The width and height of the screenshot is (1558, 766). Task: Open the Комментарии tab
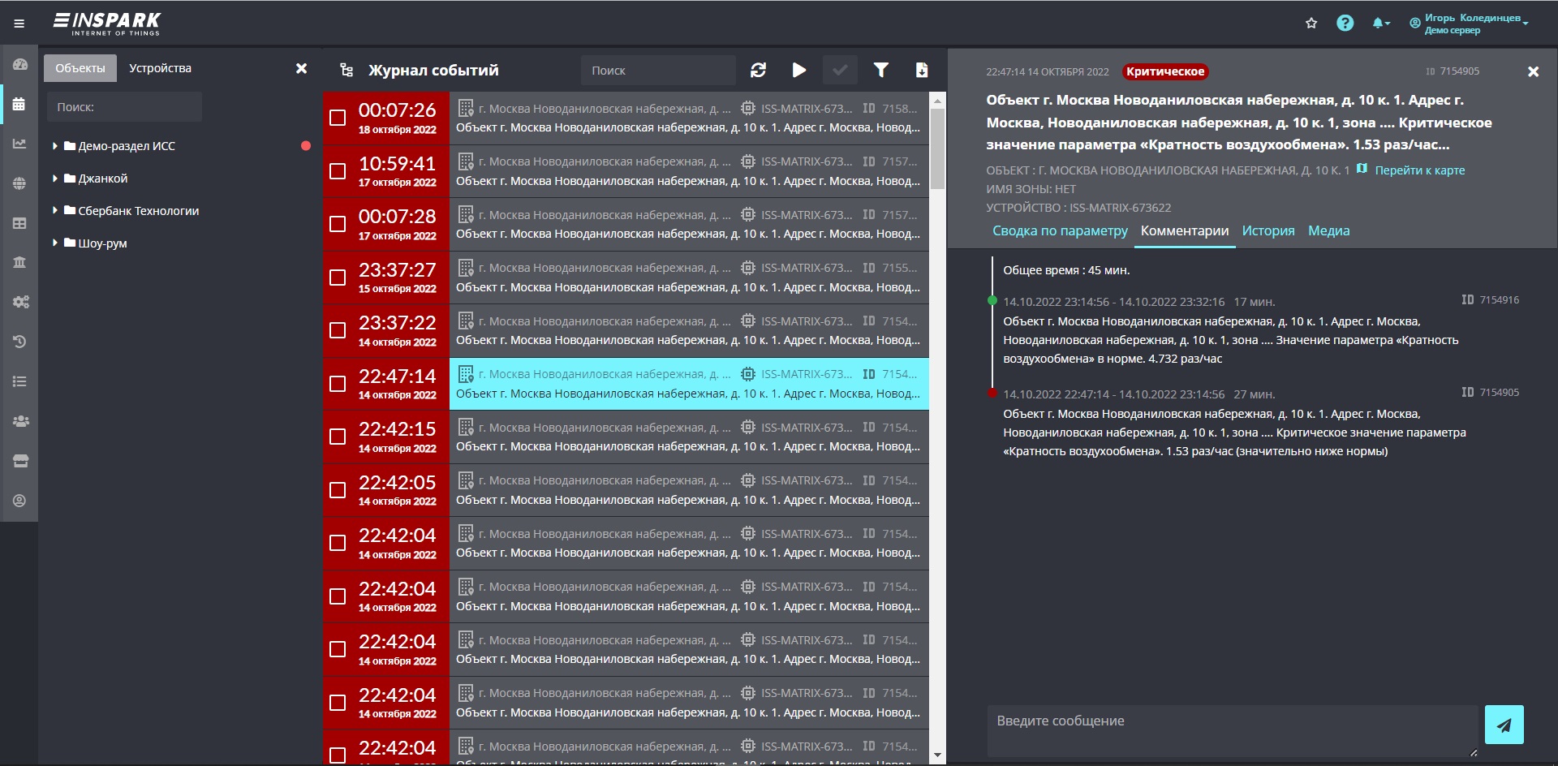[x=1185, y=231]
